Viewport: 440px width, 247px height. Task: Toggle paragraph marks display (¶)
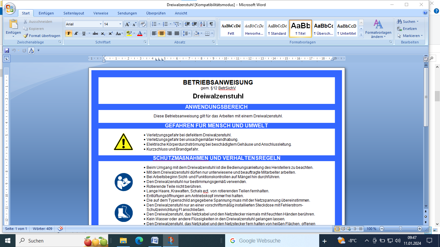(211, 24)
